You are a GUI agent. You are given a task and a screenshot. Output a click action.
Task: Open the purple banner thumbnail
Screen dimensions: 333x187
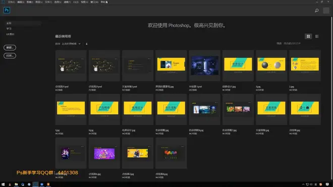[x=104, y=153]
